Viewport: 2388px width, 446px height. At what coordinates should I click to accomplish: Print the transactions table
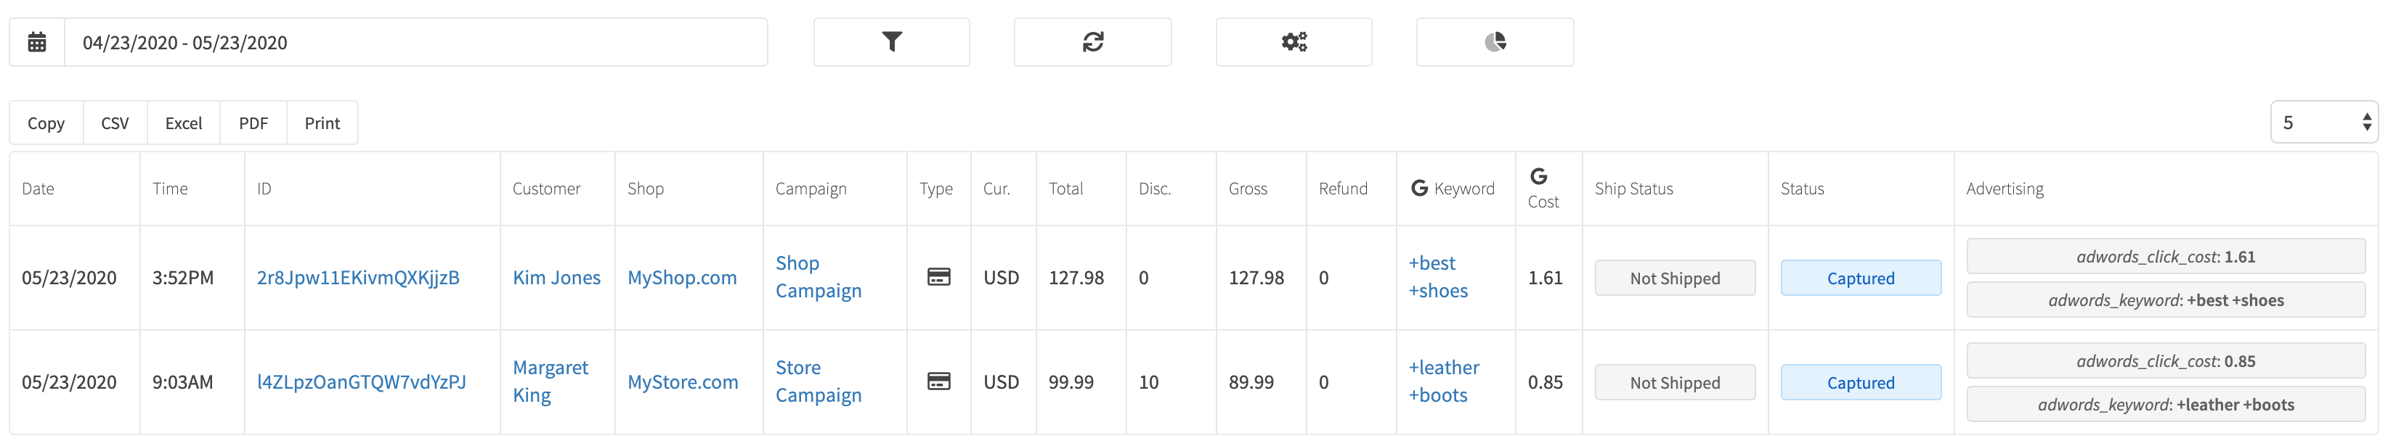pyautogui.click(x=322, y=123)
